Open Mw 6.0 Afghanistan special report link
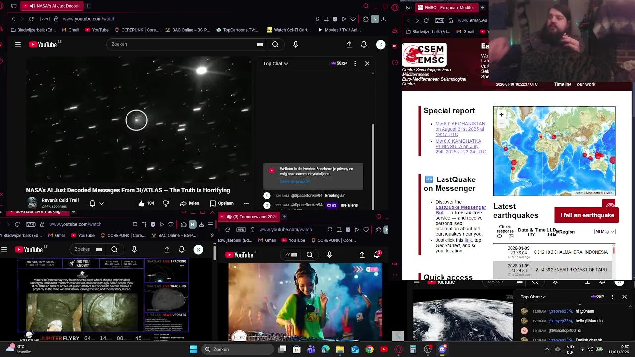The image size is (635, 357). [460, 129]
